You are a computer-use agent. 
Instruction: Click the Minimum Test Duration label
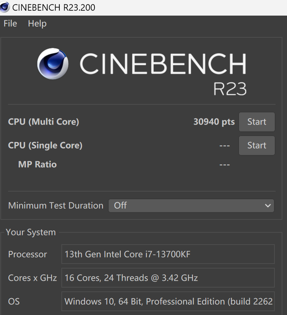tap(56, 205)
